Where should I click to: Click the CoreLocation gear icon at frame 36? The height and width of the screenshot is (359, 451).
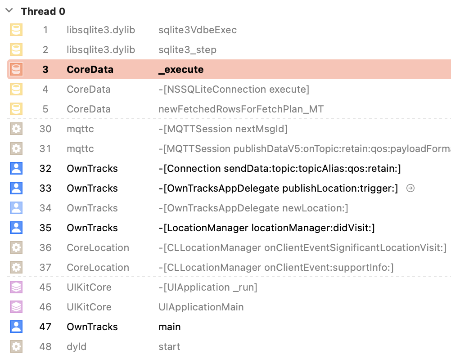[16, 247]
